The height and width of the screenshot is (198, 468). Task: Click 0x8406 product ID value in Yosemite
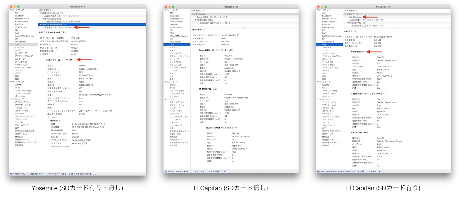82,66
